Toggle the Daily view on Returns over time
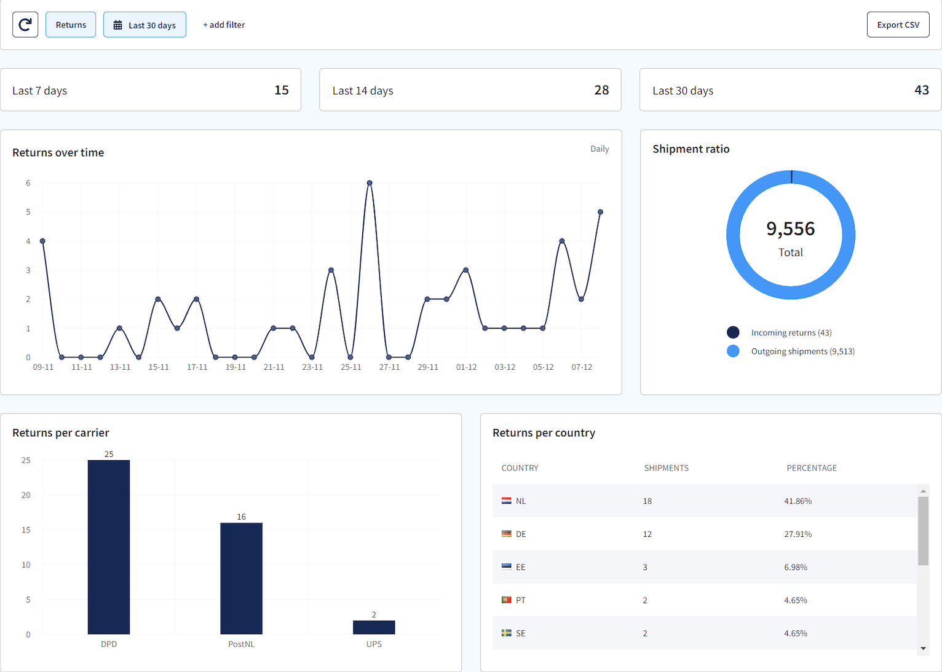Screen dimensions: 942x672 (x=600, y=149)
